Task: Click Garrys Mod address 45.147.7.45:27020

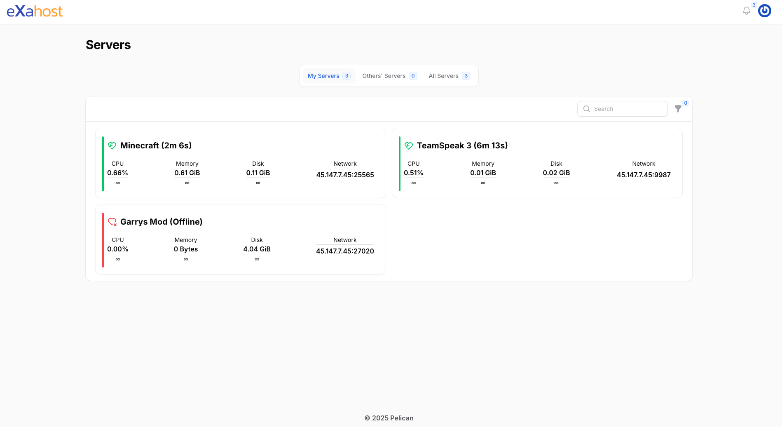Action: pos(345,251)
